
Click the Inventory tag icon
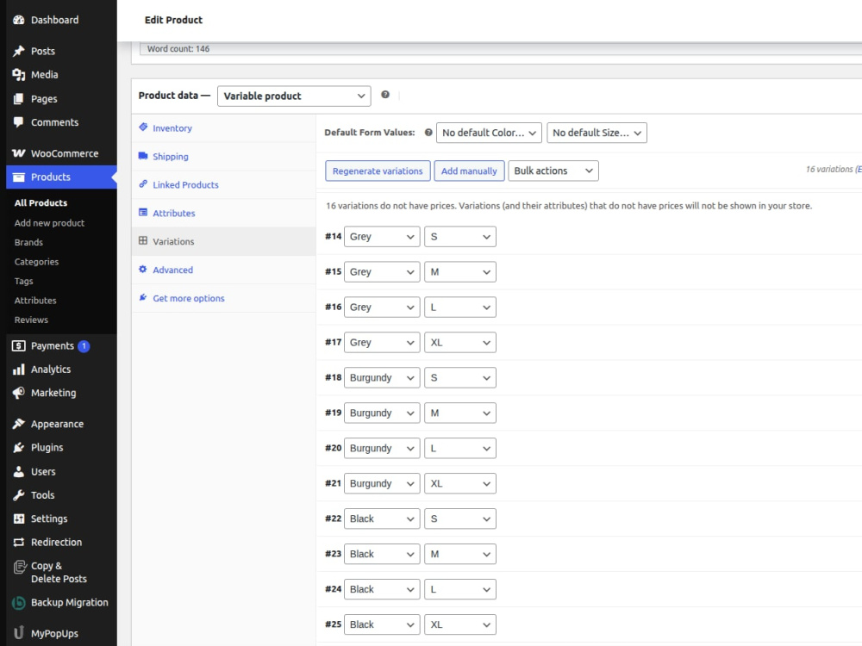pos(143,127)
